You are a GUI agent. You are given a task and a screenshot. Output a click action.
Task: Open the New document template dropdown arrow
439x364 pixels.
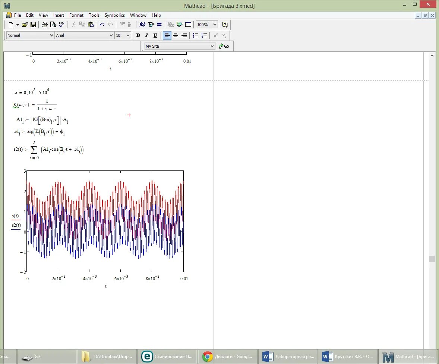18,25
